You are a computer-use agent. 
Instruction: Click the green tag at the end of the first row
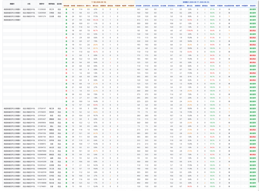253,9
